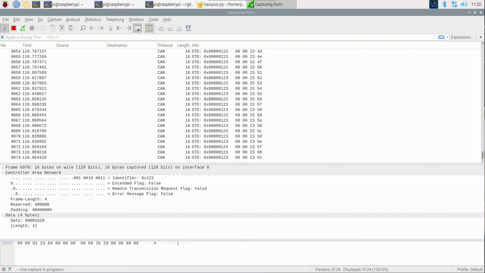Click the Apply a display filter input field
Image resolution: width=485 pixels, height=273 pixels.
pos(220,37)
